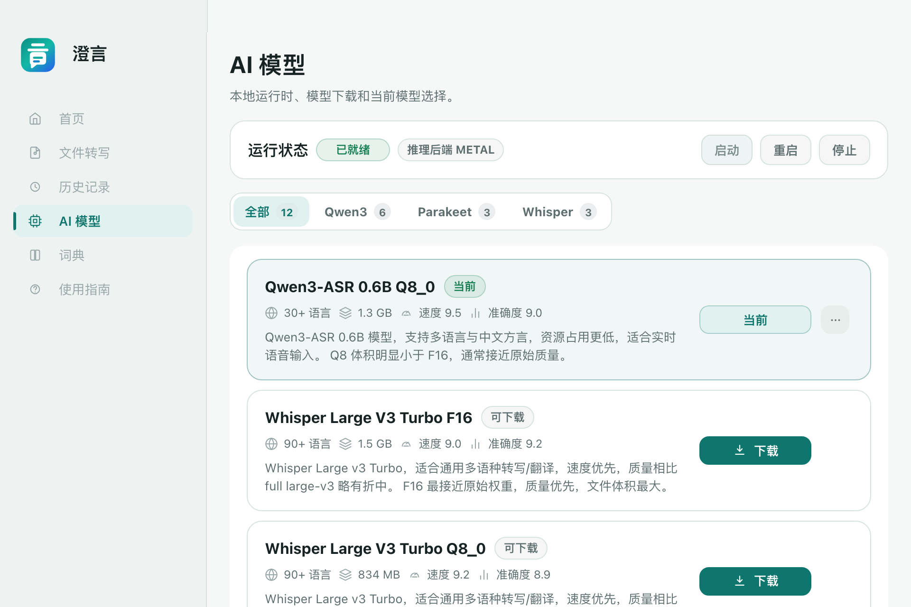Click the 30+ 语言 label
911x607 pixels.
coord(307,313)
